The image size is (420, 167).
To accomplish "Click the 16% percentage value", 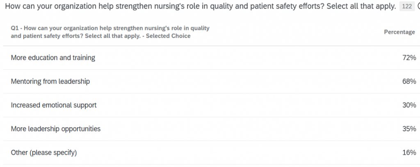I will point(409,153).
